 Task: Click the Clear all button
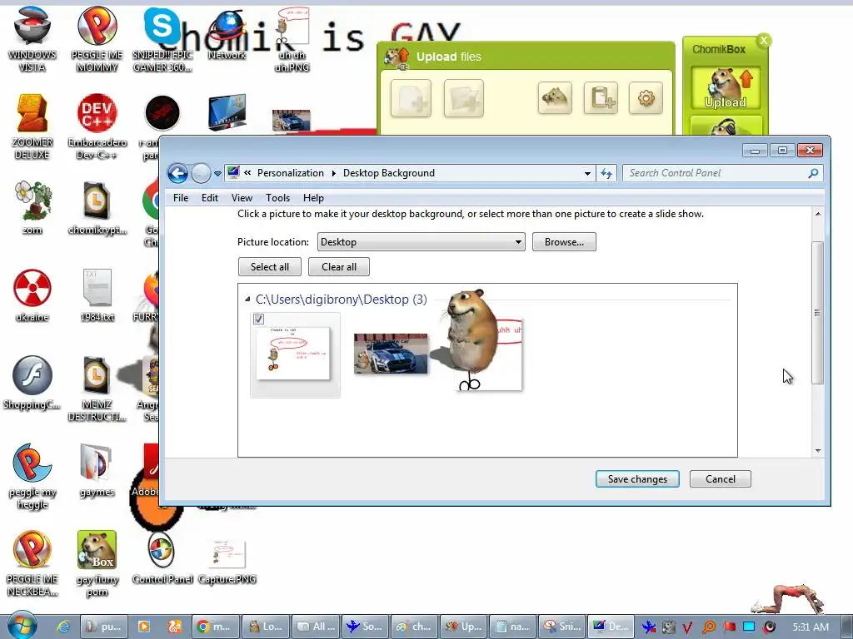click(339, 267)
